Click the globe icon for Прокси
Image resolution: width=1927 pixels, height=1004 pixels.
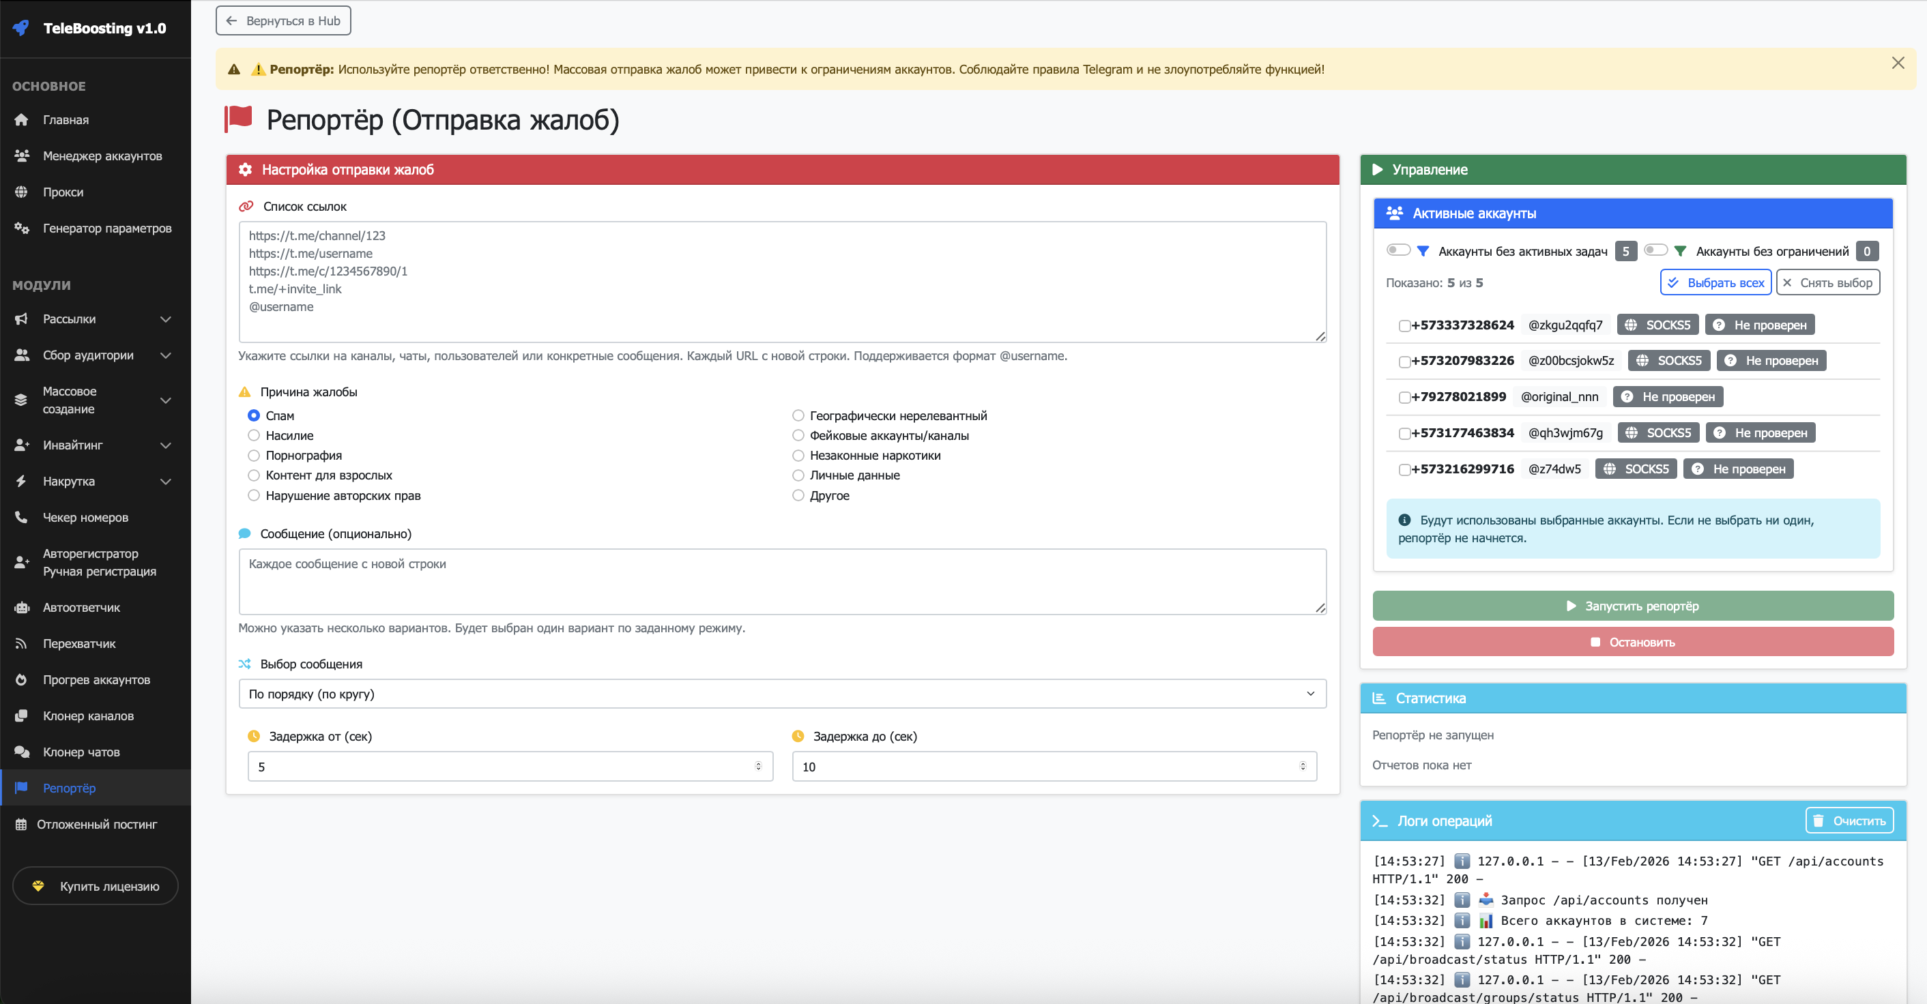tap(21, 192)
